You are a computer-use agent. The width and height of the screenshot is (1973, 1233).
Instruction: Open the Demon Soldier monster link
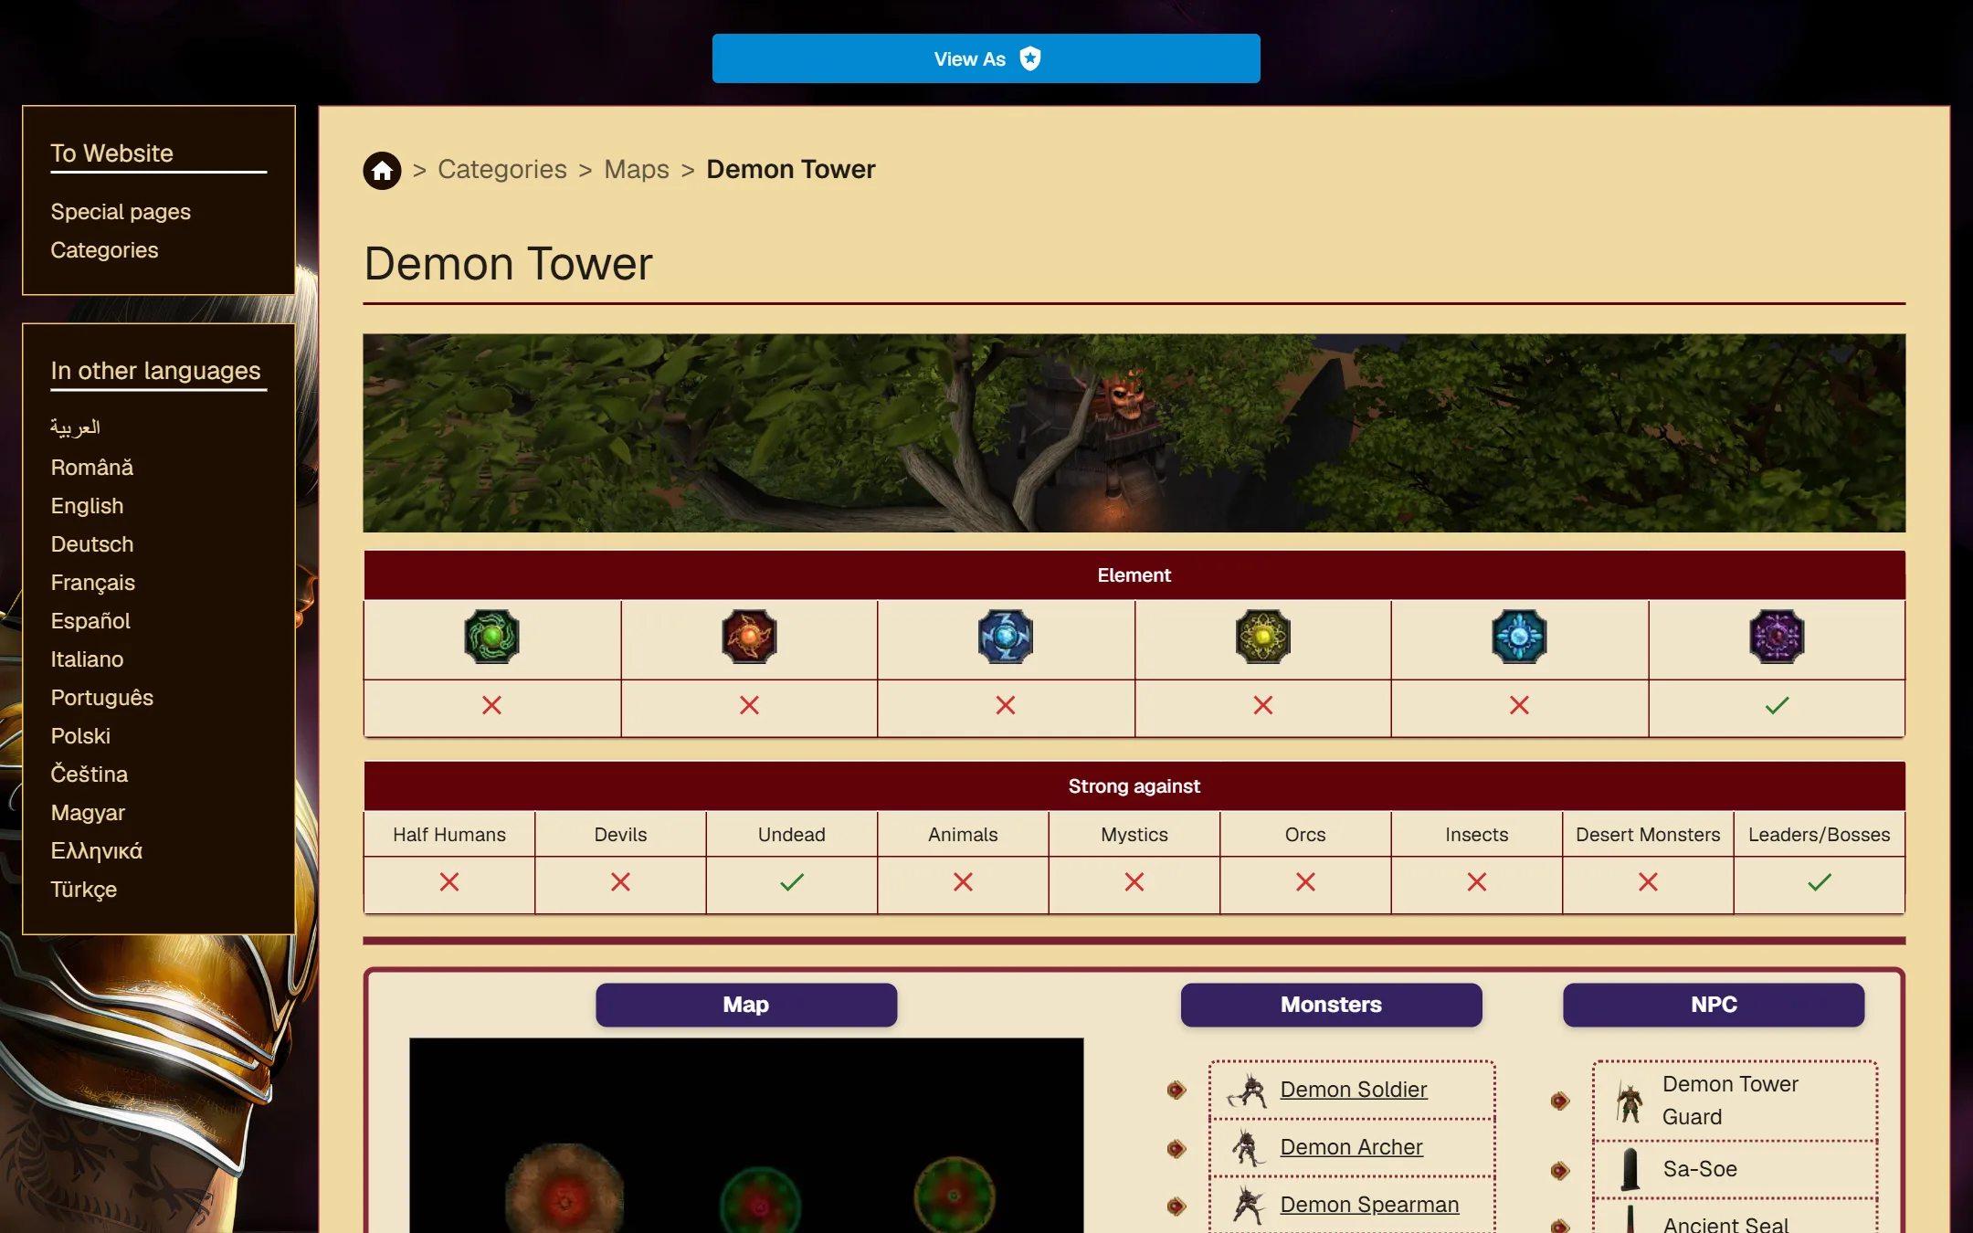[x=1354, y=1090]
